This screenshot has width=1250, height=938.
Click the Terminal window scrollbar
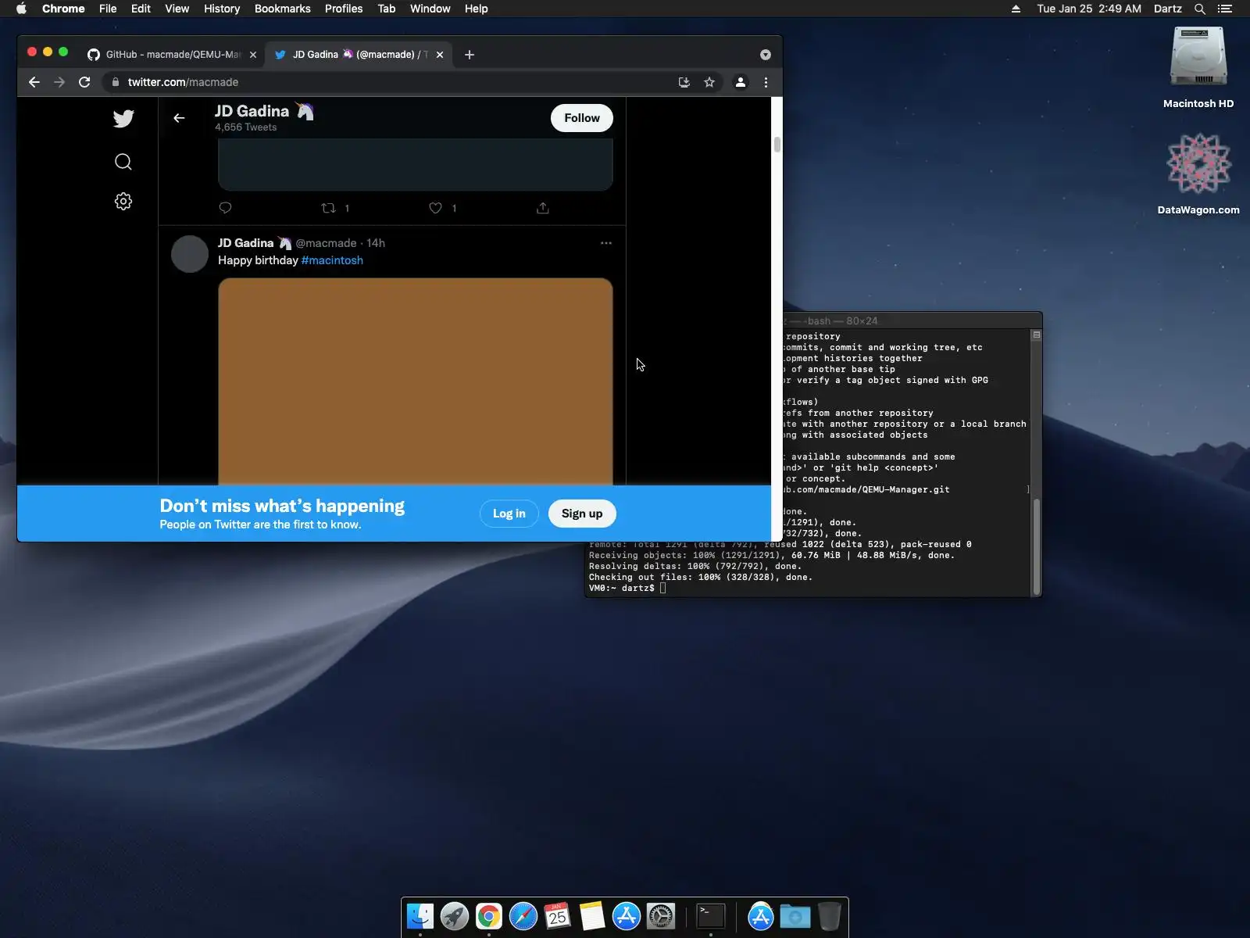point(1037,546)
